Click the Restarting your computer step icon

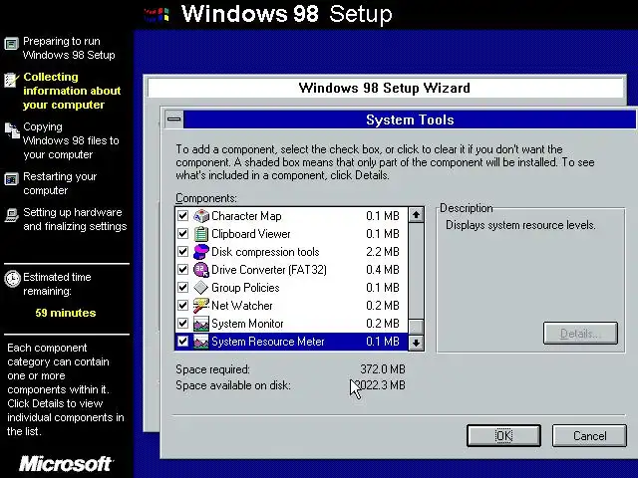point(11,179)
